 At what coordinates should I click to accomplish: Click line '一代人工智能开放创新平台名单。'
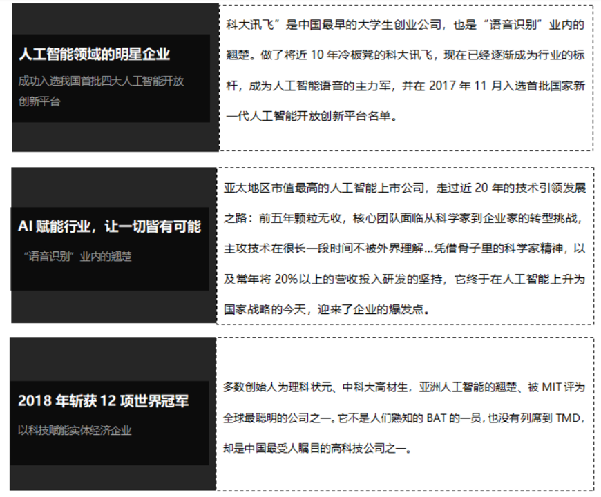[x=312, y=116]
